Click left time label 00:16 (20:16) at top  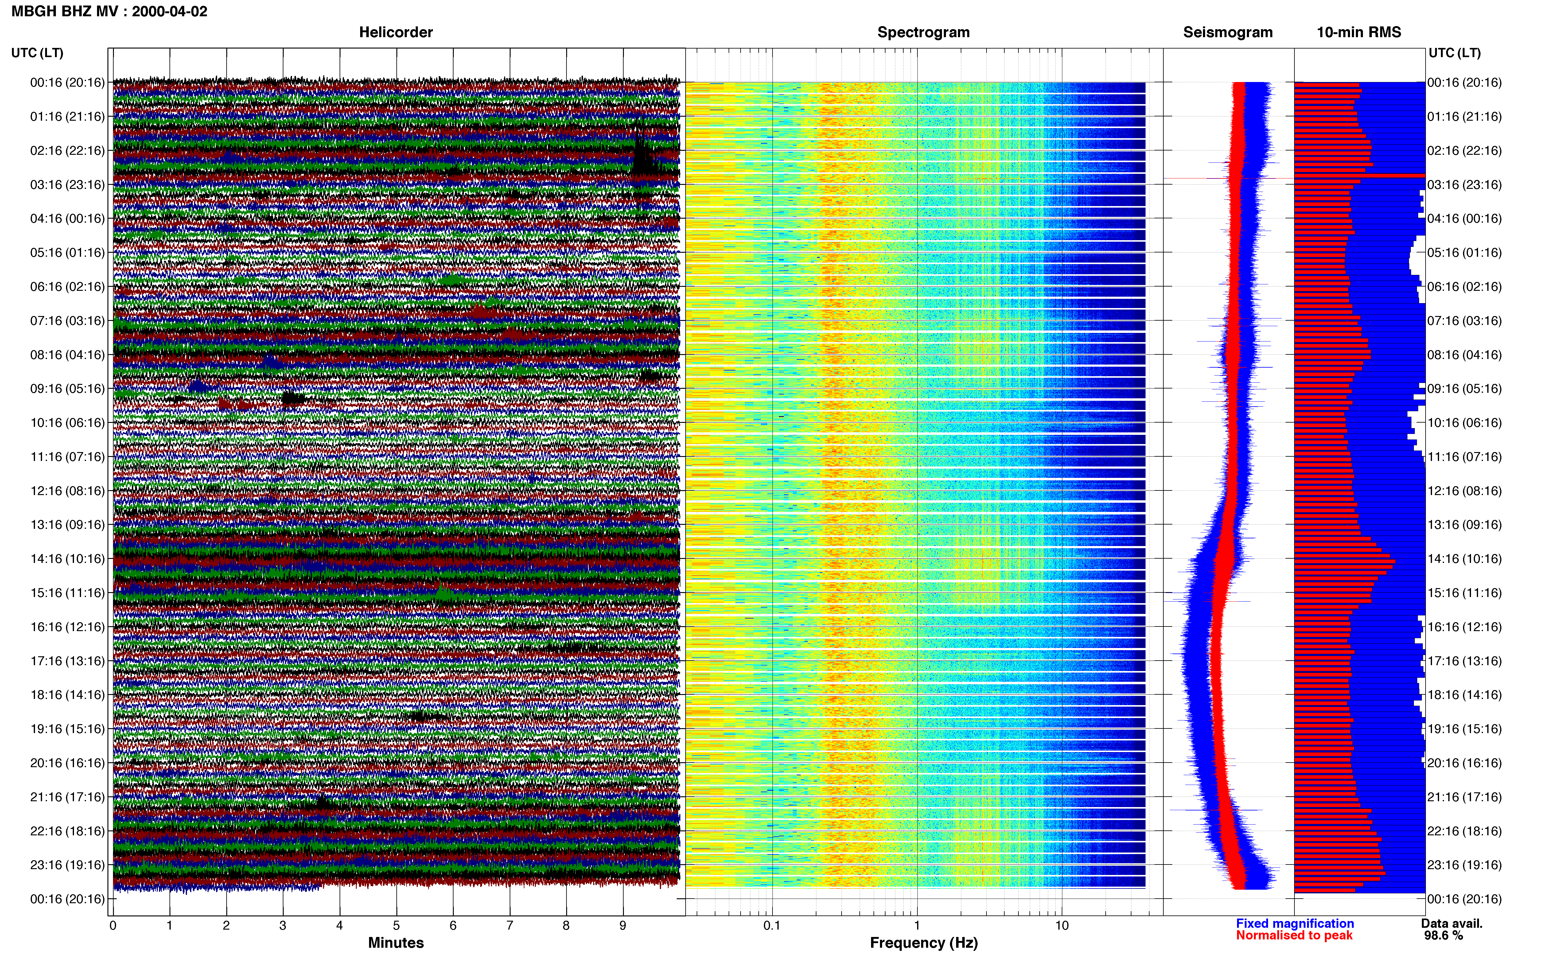tap(68, 82)
